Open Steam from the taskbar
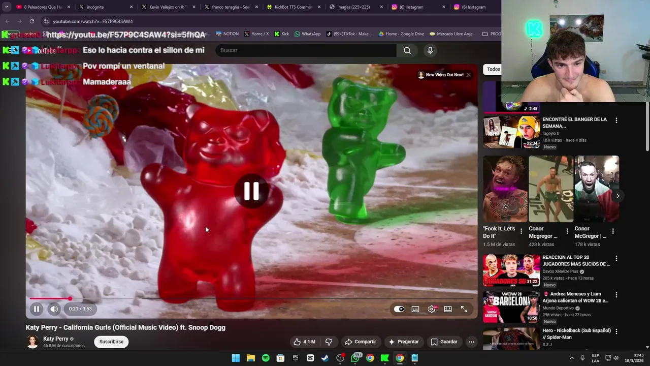The height and width of the screenshot is (366, 650). [325, 358]
